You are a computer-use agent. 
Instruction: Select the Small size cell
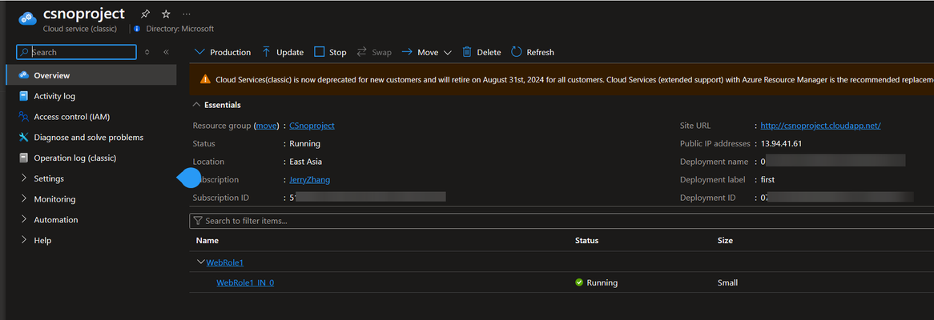(x=728, y=282)
